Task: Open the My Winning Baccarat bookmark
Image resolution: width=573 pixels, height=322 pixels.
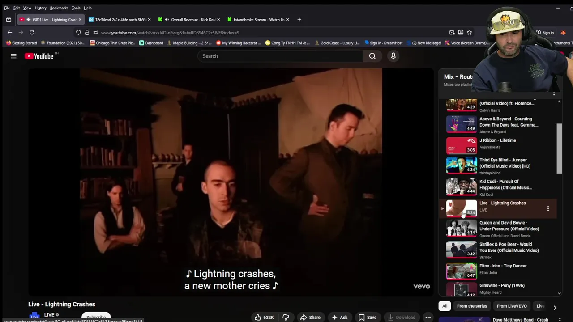Action: (238, 43)
